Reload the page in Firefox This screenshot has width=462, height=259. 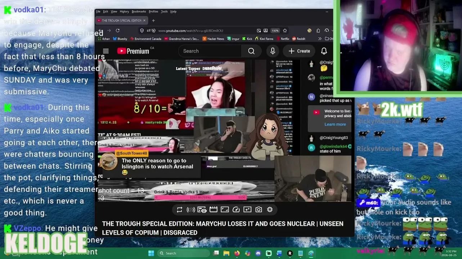tap(117, 31)
